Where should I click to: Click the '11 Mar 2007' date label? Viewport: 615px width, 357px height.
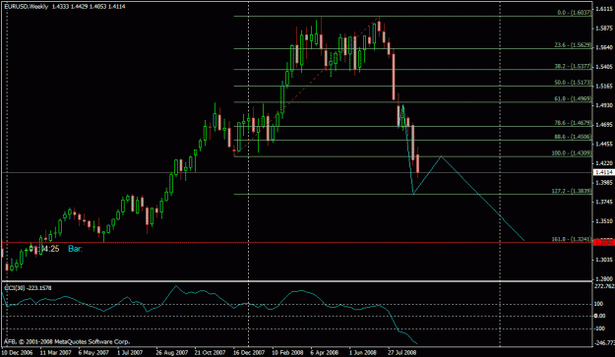click(x=56, y=352)
